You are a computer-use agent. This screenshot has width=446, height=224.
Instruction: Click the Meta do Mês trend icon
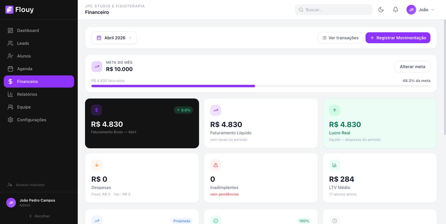(x=97, y=67)
